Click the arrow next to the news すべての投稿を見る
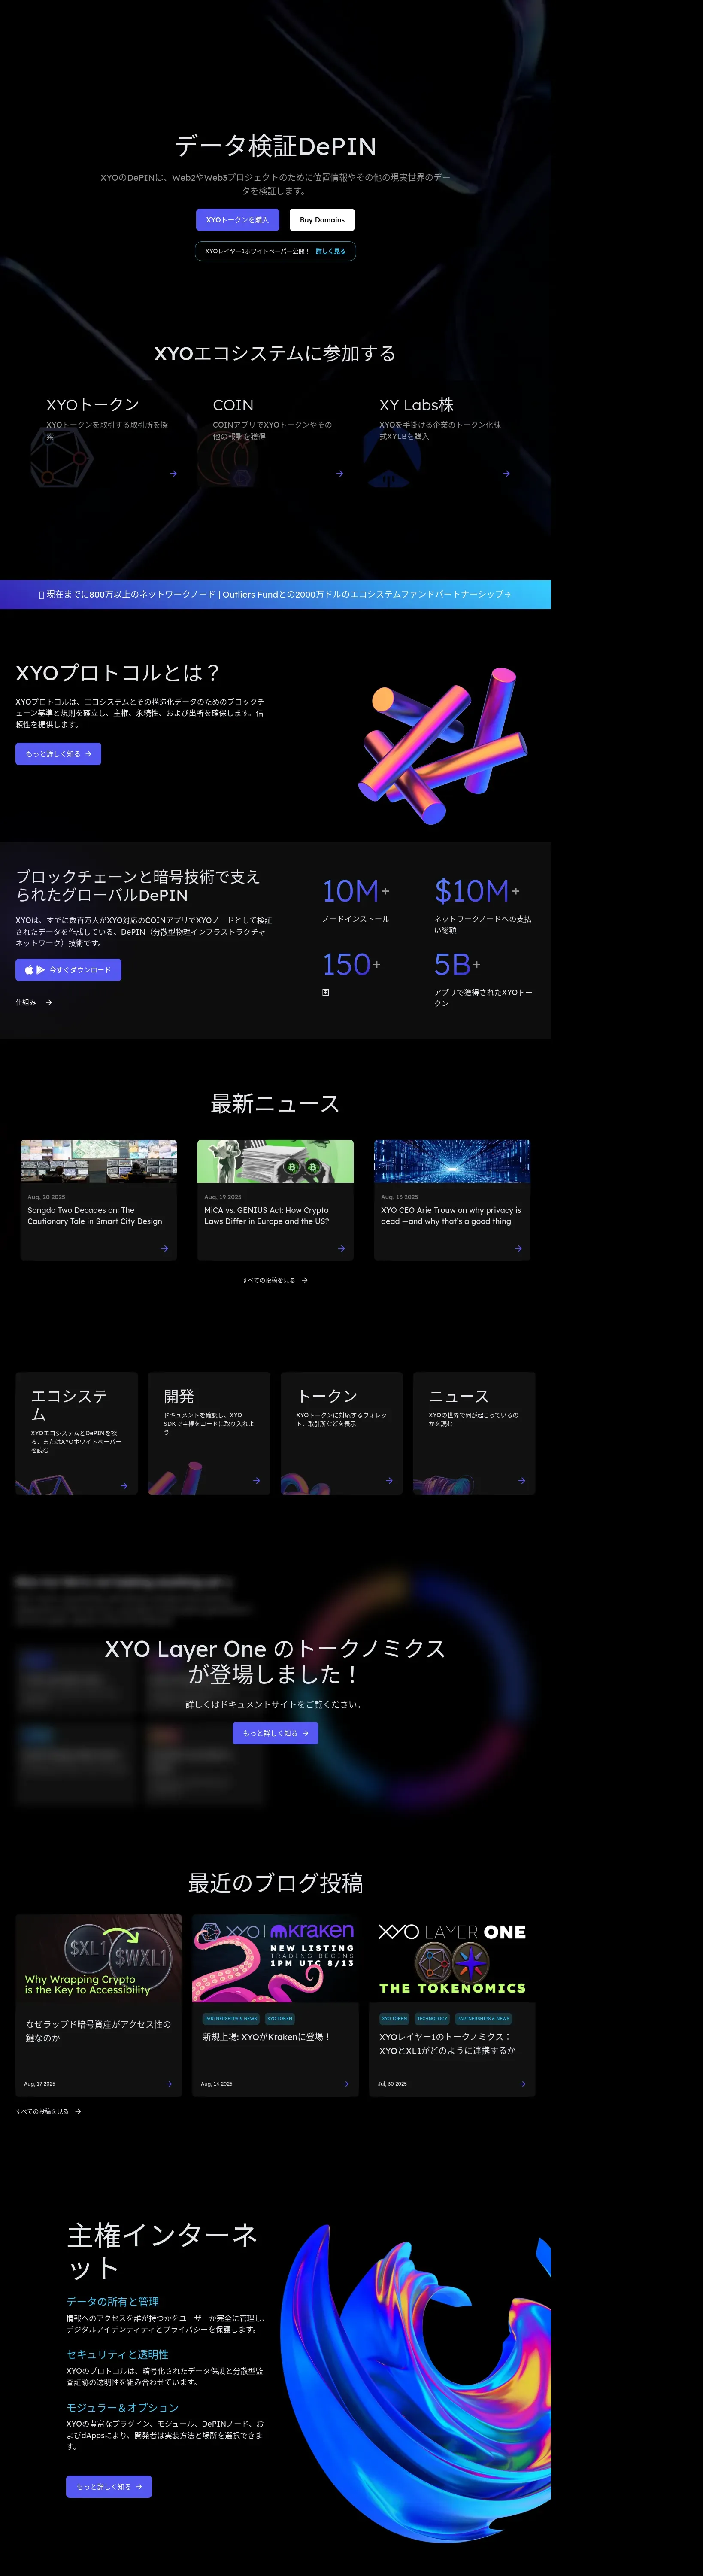 (x=305, y=1280)
